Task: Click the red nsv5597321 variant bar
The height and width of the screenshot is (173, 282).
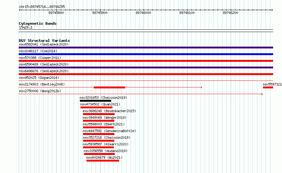Action: tap(268, 87)
